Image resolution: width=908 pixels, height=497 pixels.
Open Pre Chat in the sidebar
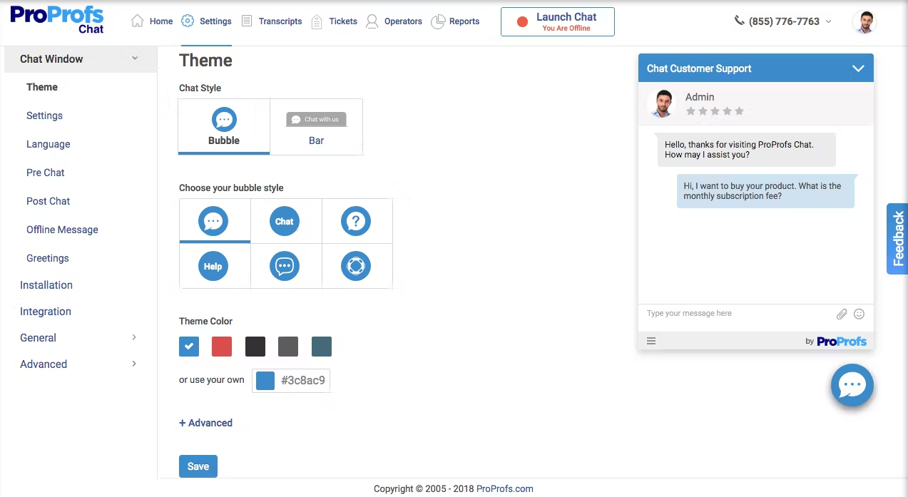pyautogui.click(x=46, y=173)
